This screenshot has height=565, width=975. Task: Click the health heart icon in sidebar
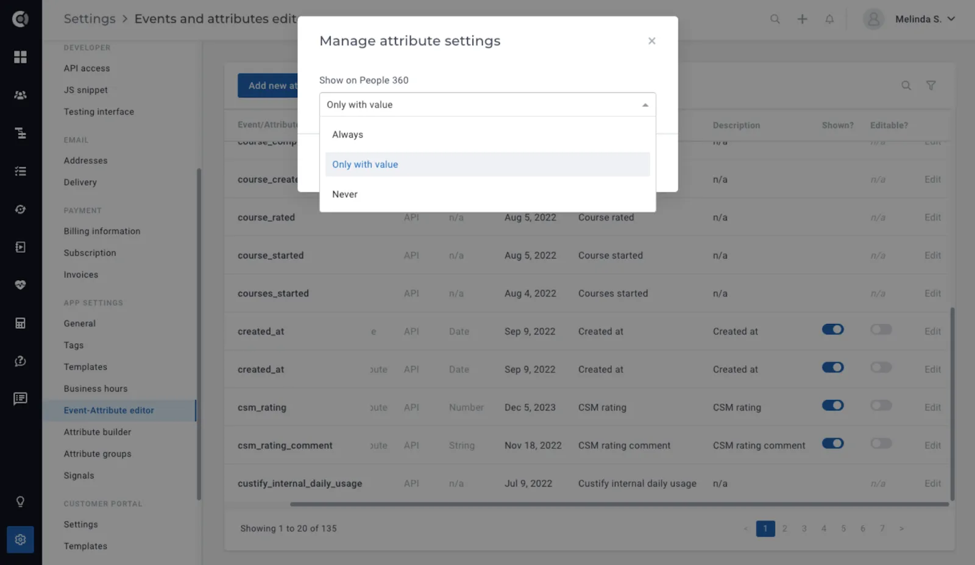tap(20, 285)
